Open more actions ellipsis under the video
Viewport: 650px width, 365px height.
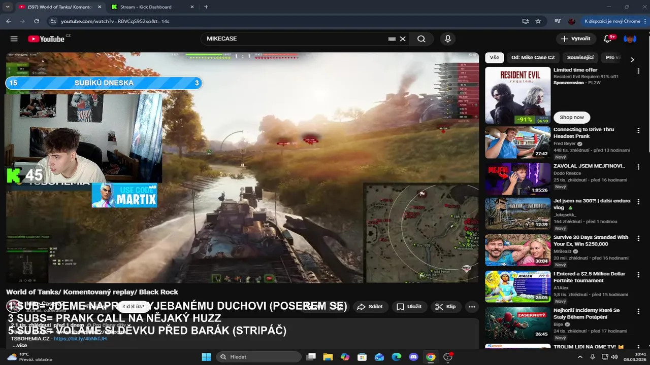click(x=472, y=307)
